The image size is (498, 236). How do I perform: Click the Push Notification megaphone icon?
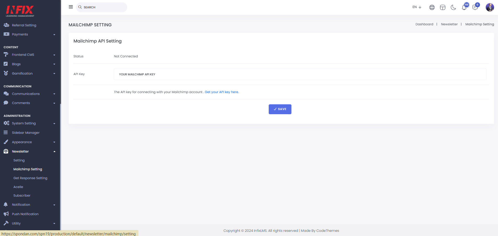tap(6, 214)
